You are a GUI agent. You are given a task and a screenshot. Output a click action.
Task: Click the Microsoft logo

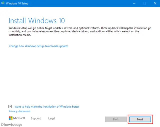pyautogui.click(x=17, y=118)
